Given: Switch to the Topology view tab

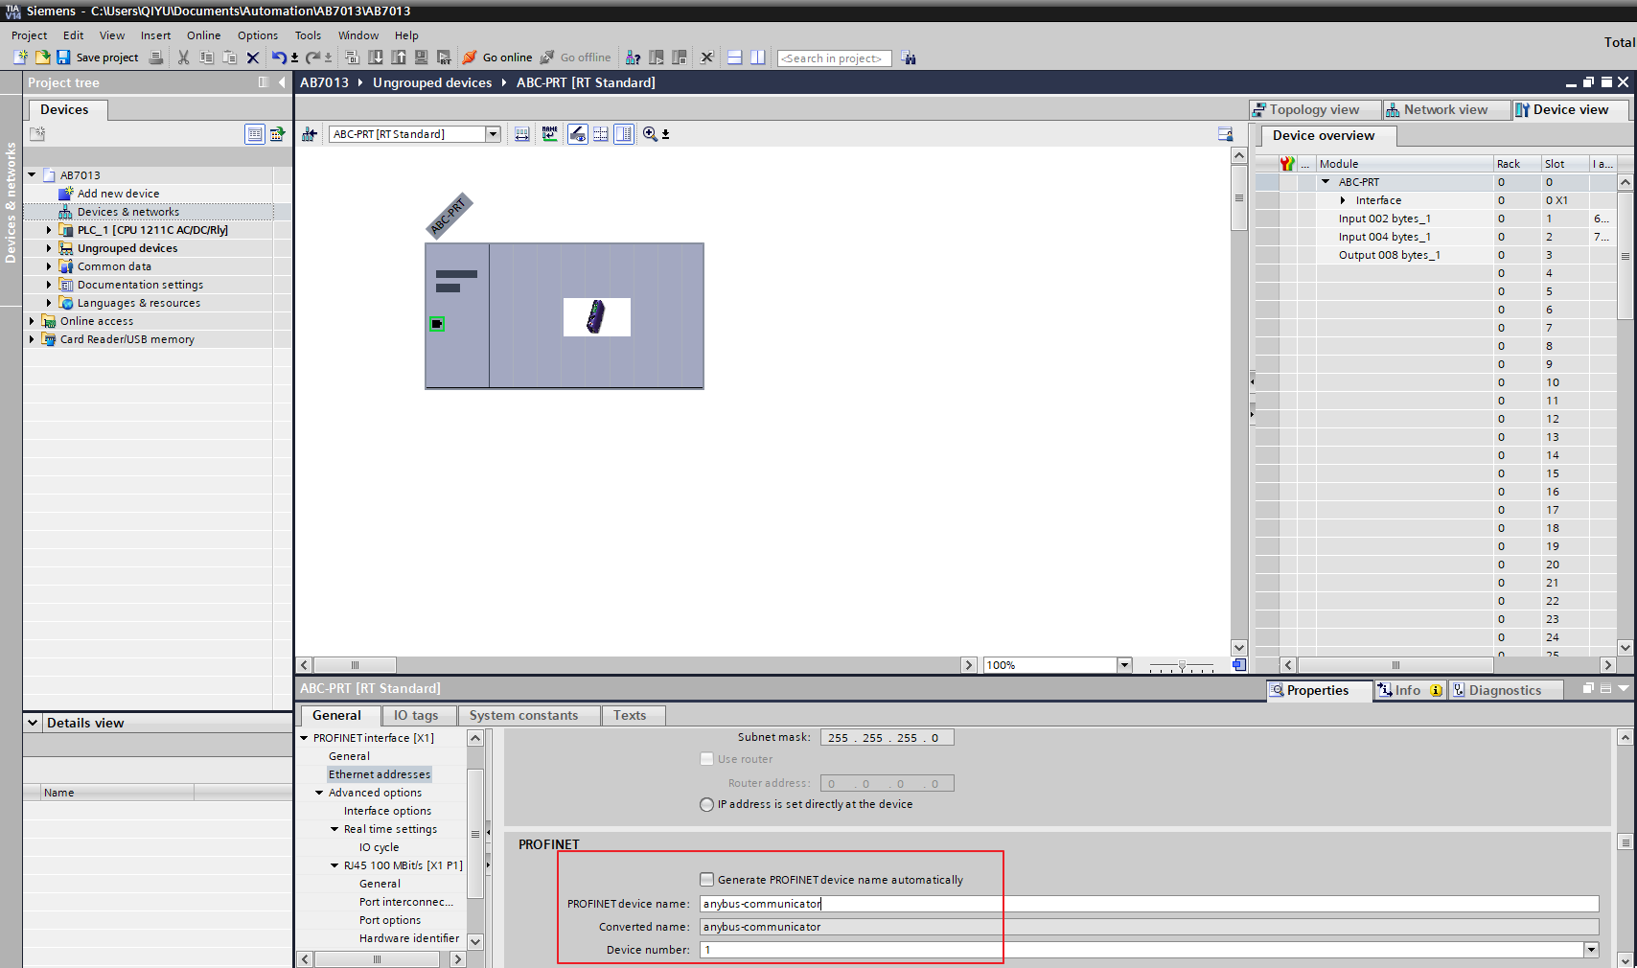Looking at the screenshot, I should click(1314, 109).
